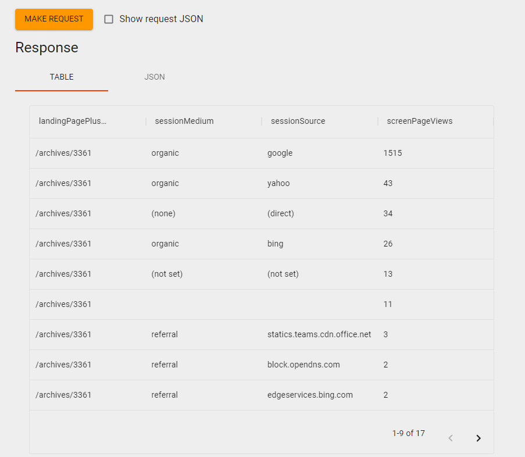The width and height of the screenshot is (525, 457).
Task: Click the 1-9 of 17 pagination label
Action: tap(409, 433)
